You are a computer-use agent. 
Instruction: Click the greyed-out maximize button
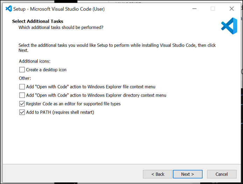[213, 8]
